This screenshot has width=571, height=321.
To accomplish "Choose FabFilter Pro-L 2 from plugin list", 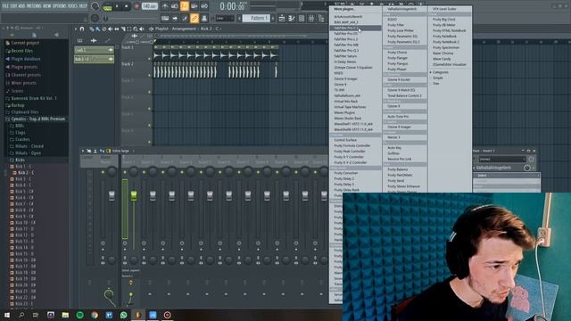I will click(x=346, y=39).
